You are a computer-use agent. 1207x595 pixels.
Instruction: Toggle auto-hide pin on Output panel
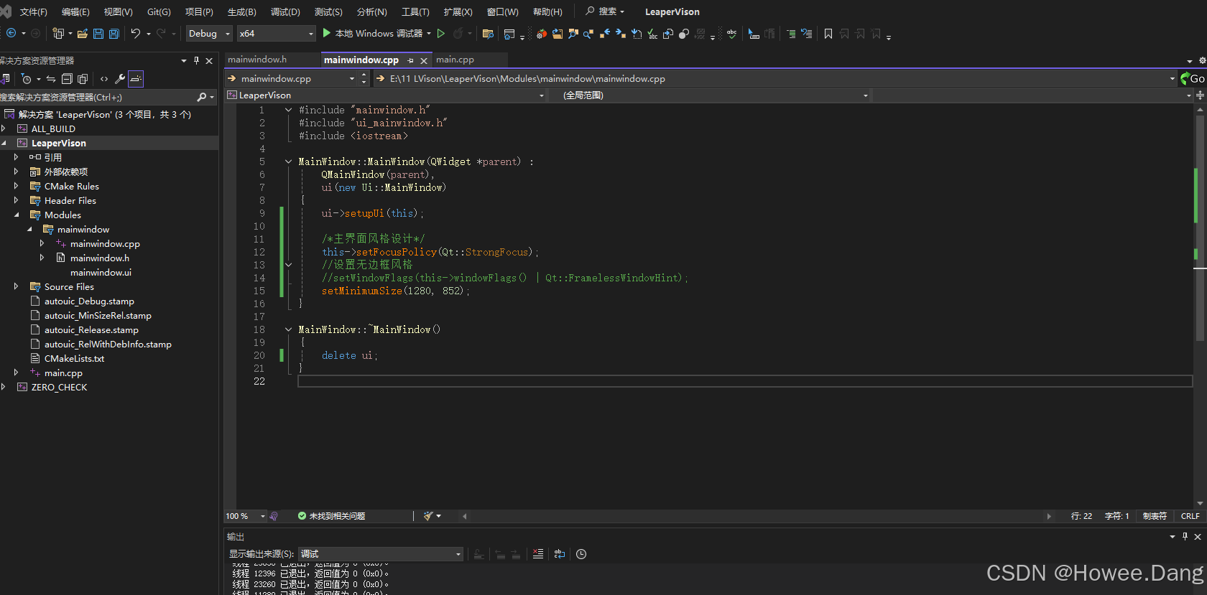click(1185, 536)
